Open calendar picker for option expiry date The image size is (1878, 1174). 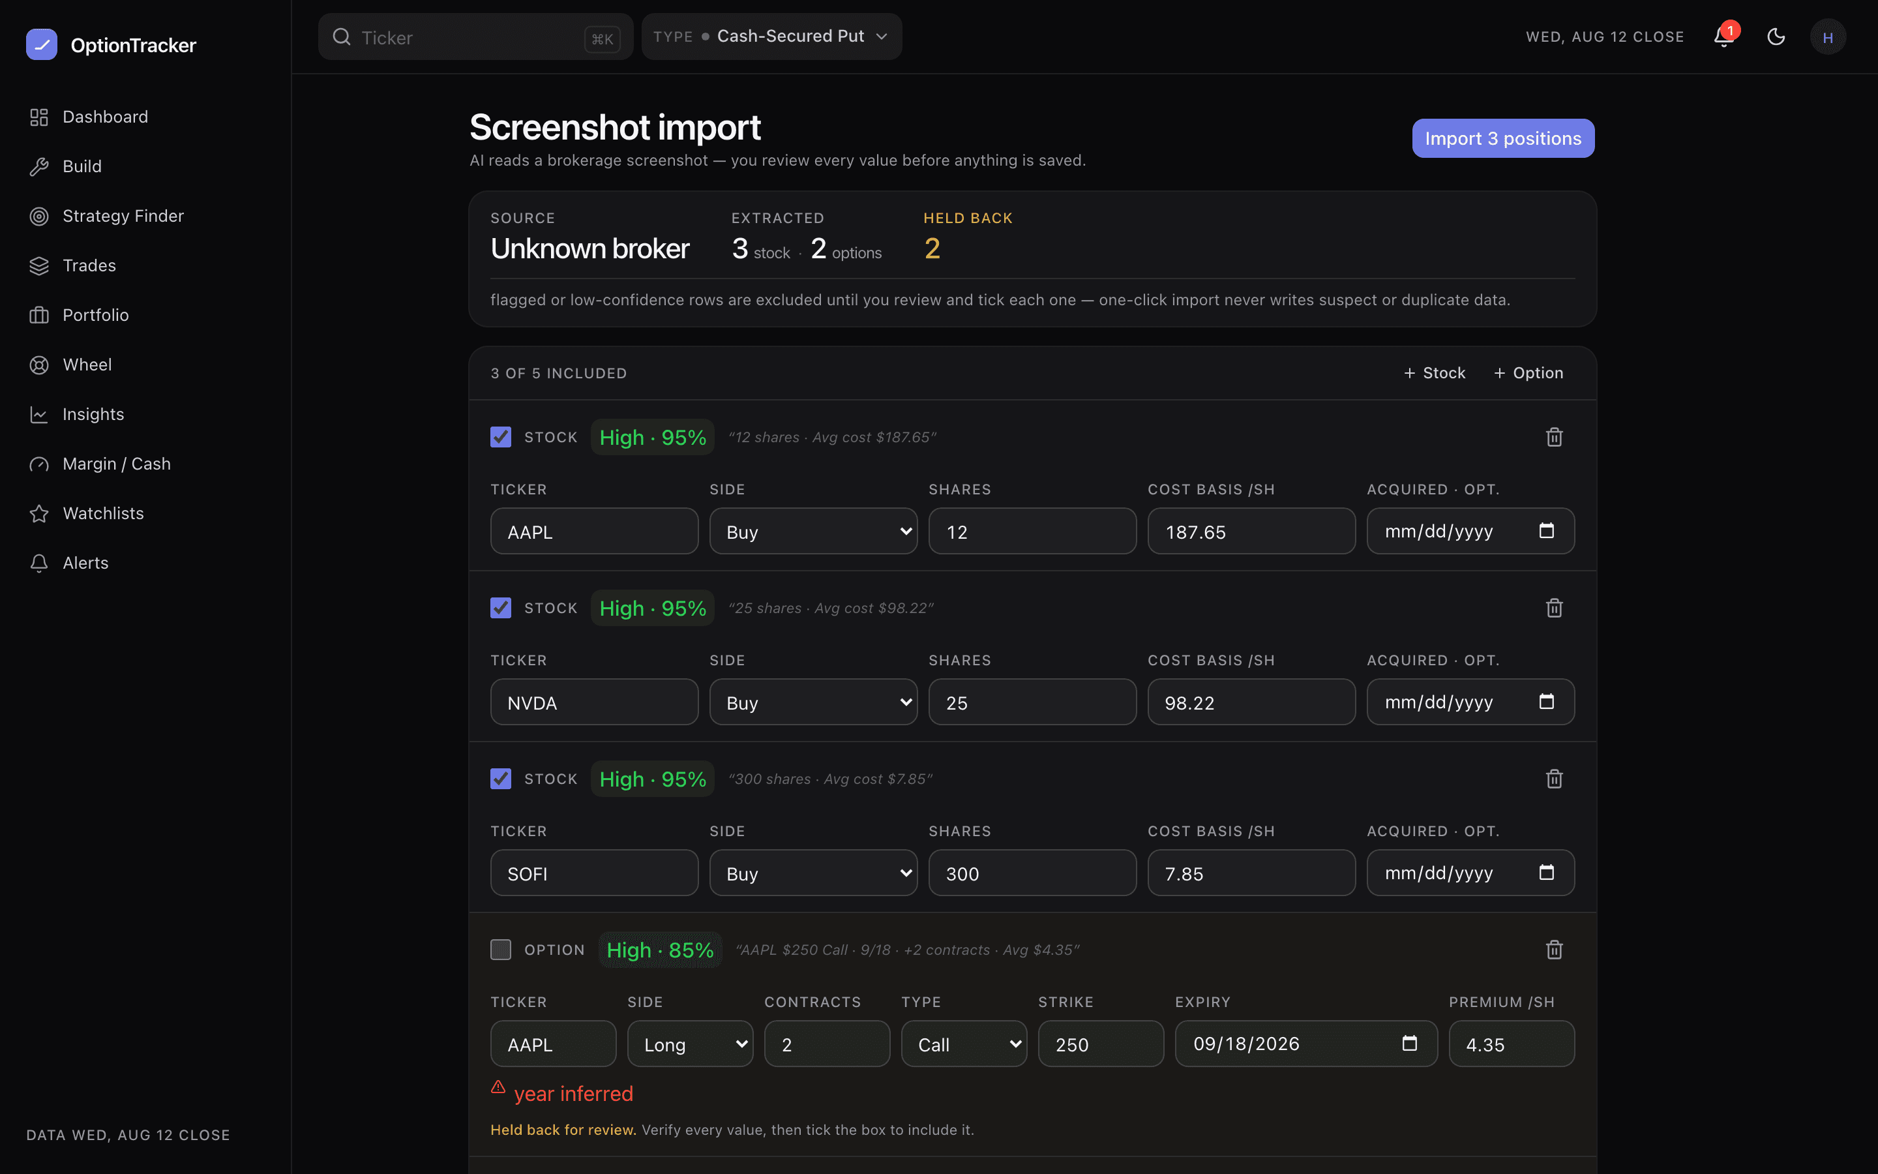tap(1410, 1043)
